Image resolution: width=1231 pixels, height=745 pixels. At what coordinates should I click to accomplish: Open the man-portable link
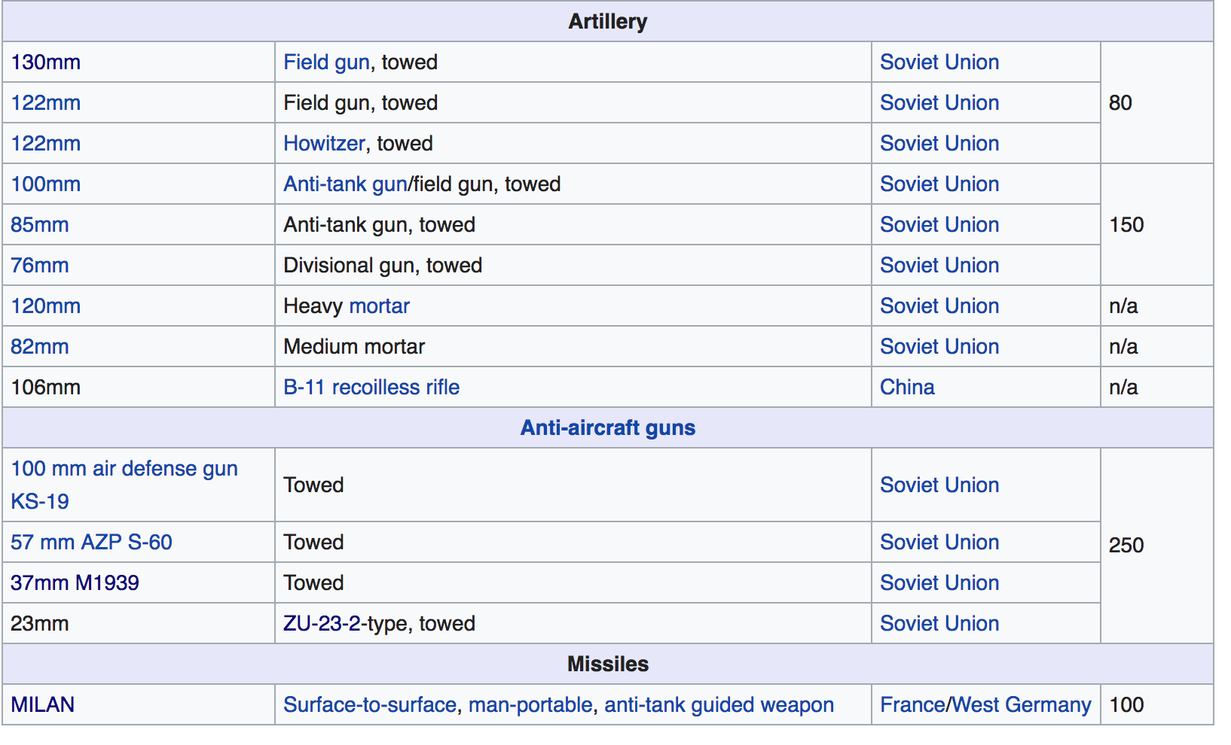(x=530, y=704)
